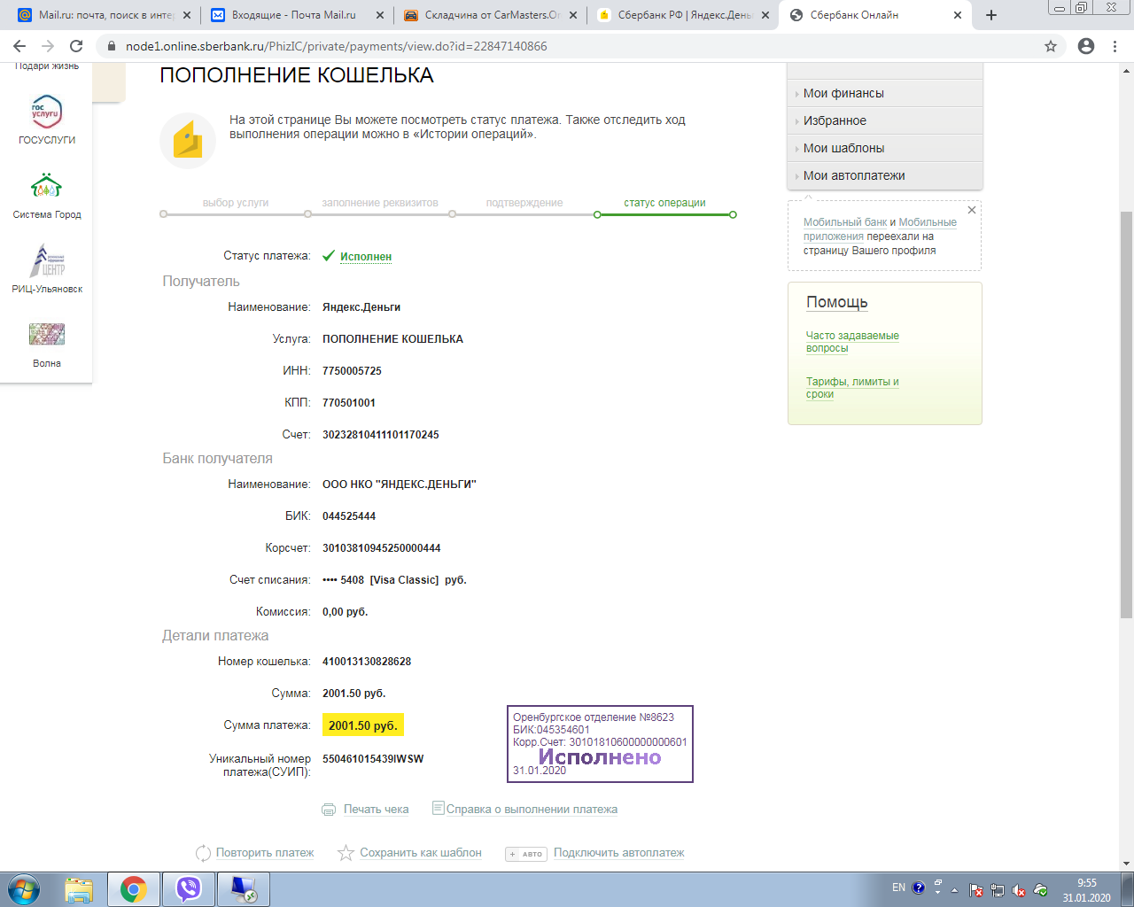Click the printer icon next to Печать чека
The image size is (1134, 907).
329,810
